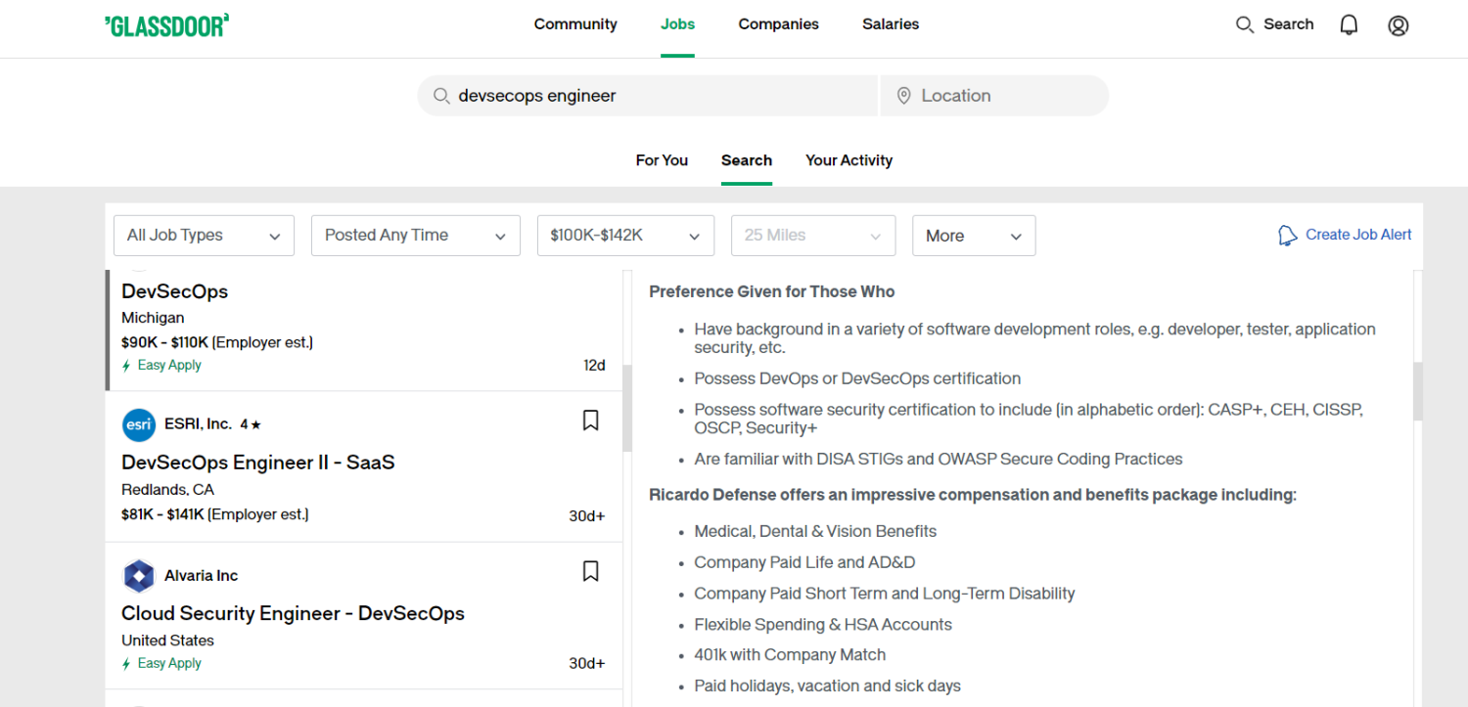This screenshot has height=707, width=1468.
Task: Click the location pin icon
Action: coord(903,96)
